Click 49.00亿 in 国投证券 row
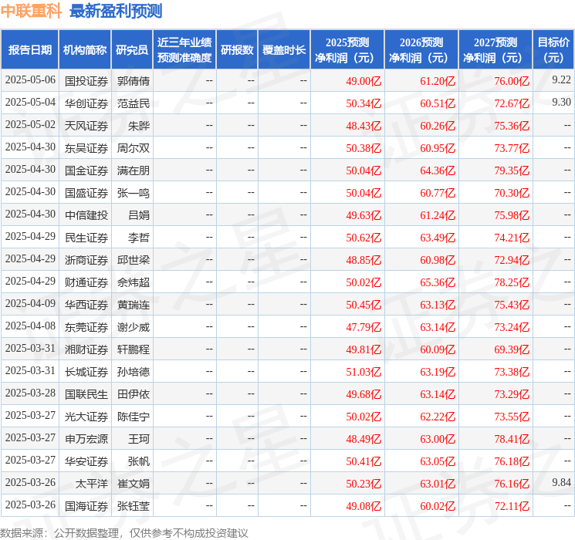Viewport: 575px width, 540px height. [x=364, y=81]
